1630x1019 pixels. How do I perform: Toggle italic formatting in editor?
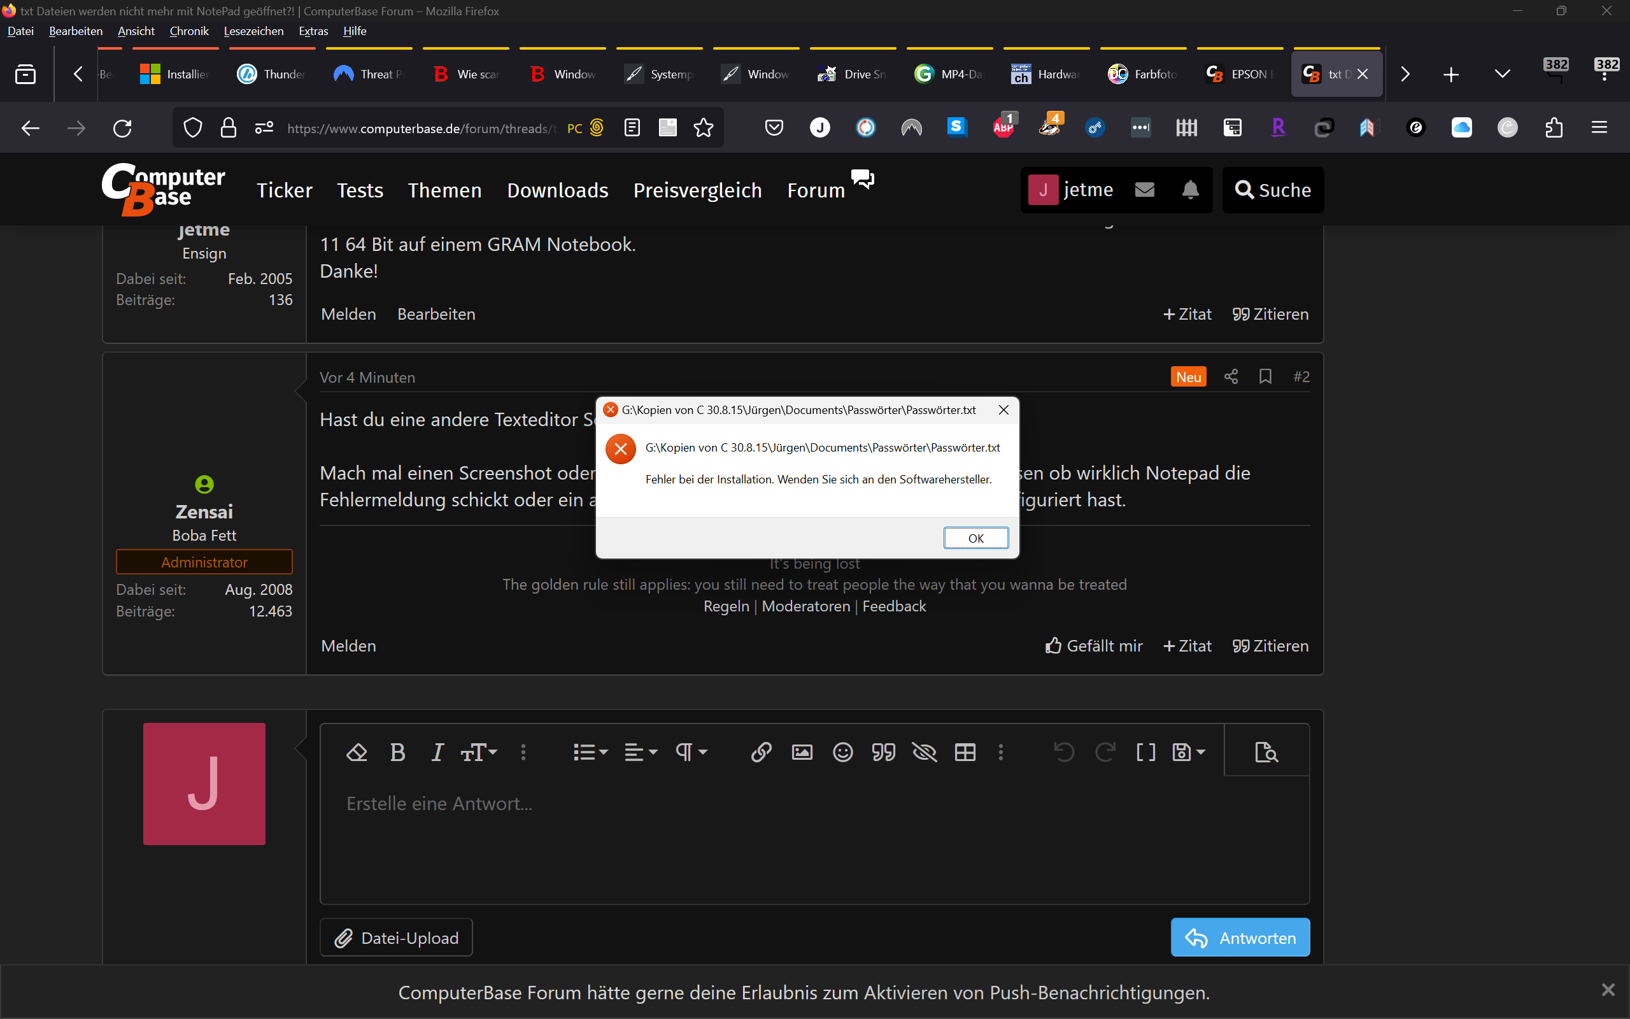click(x=437, y=752)
